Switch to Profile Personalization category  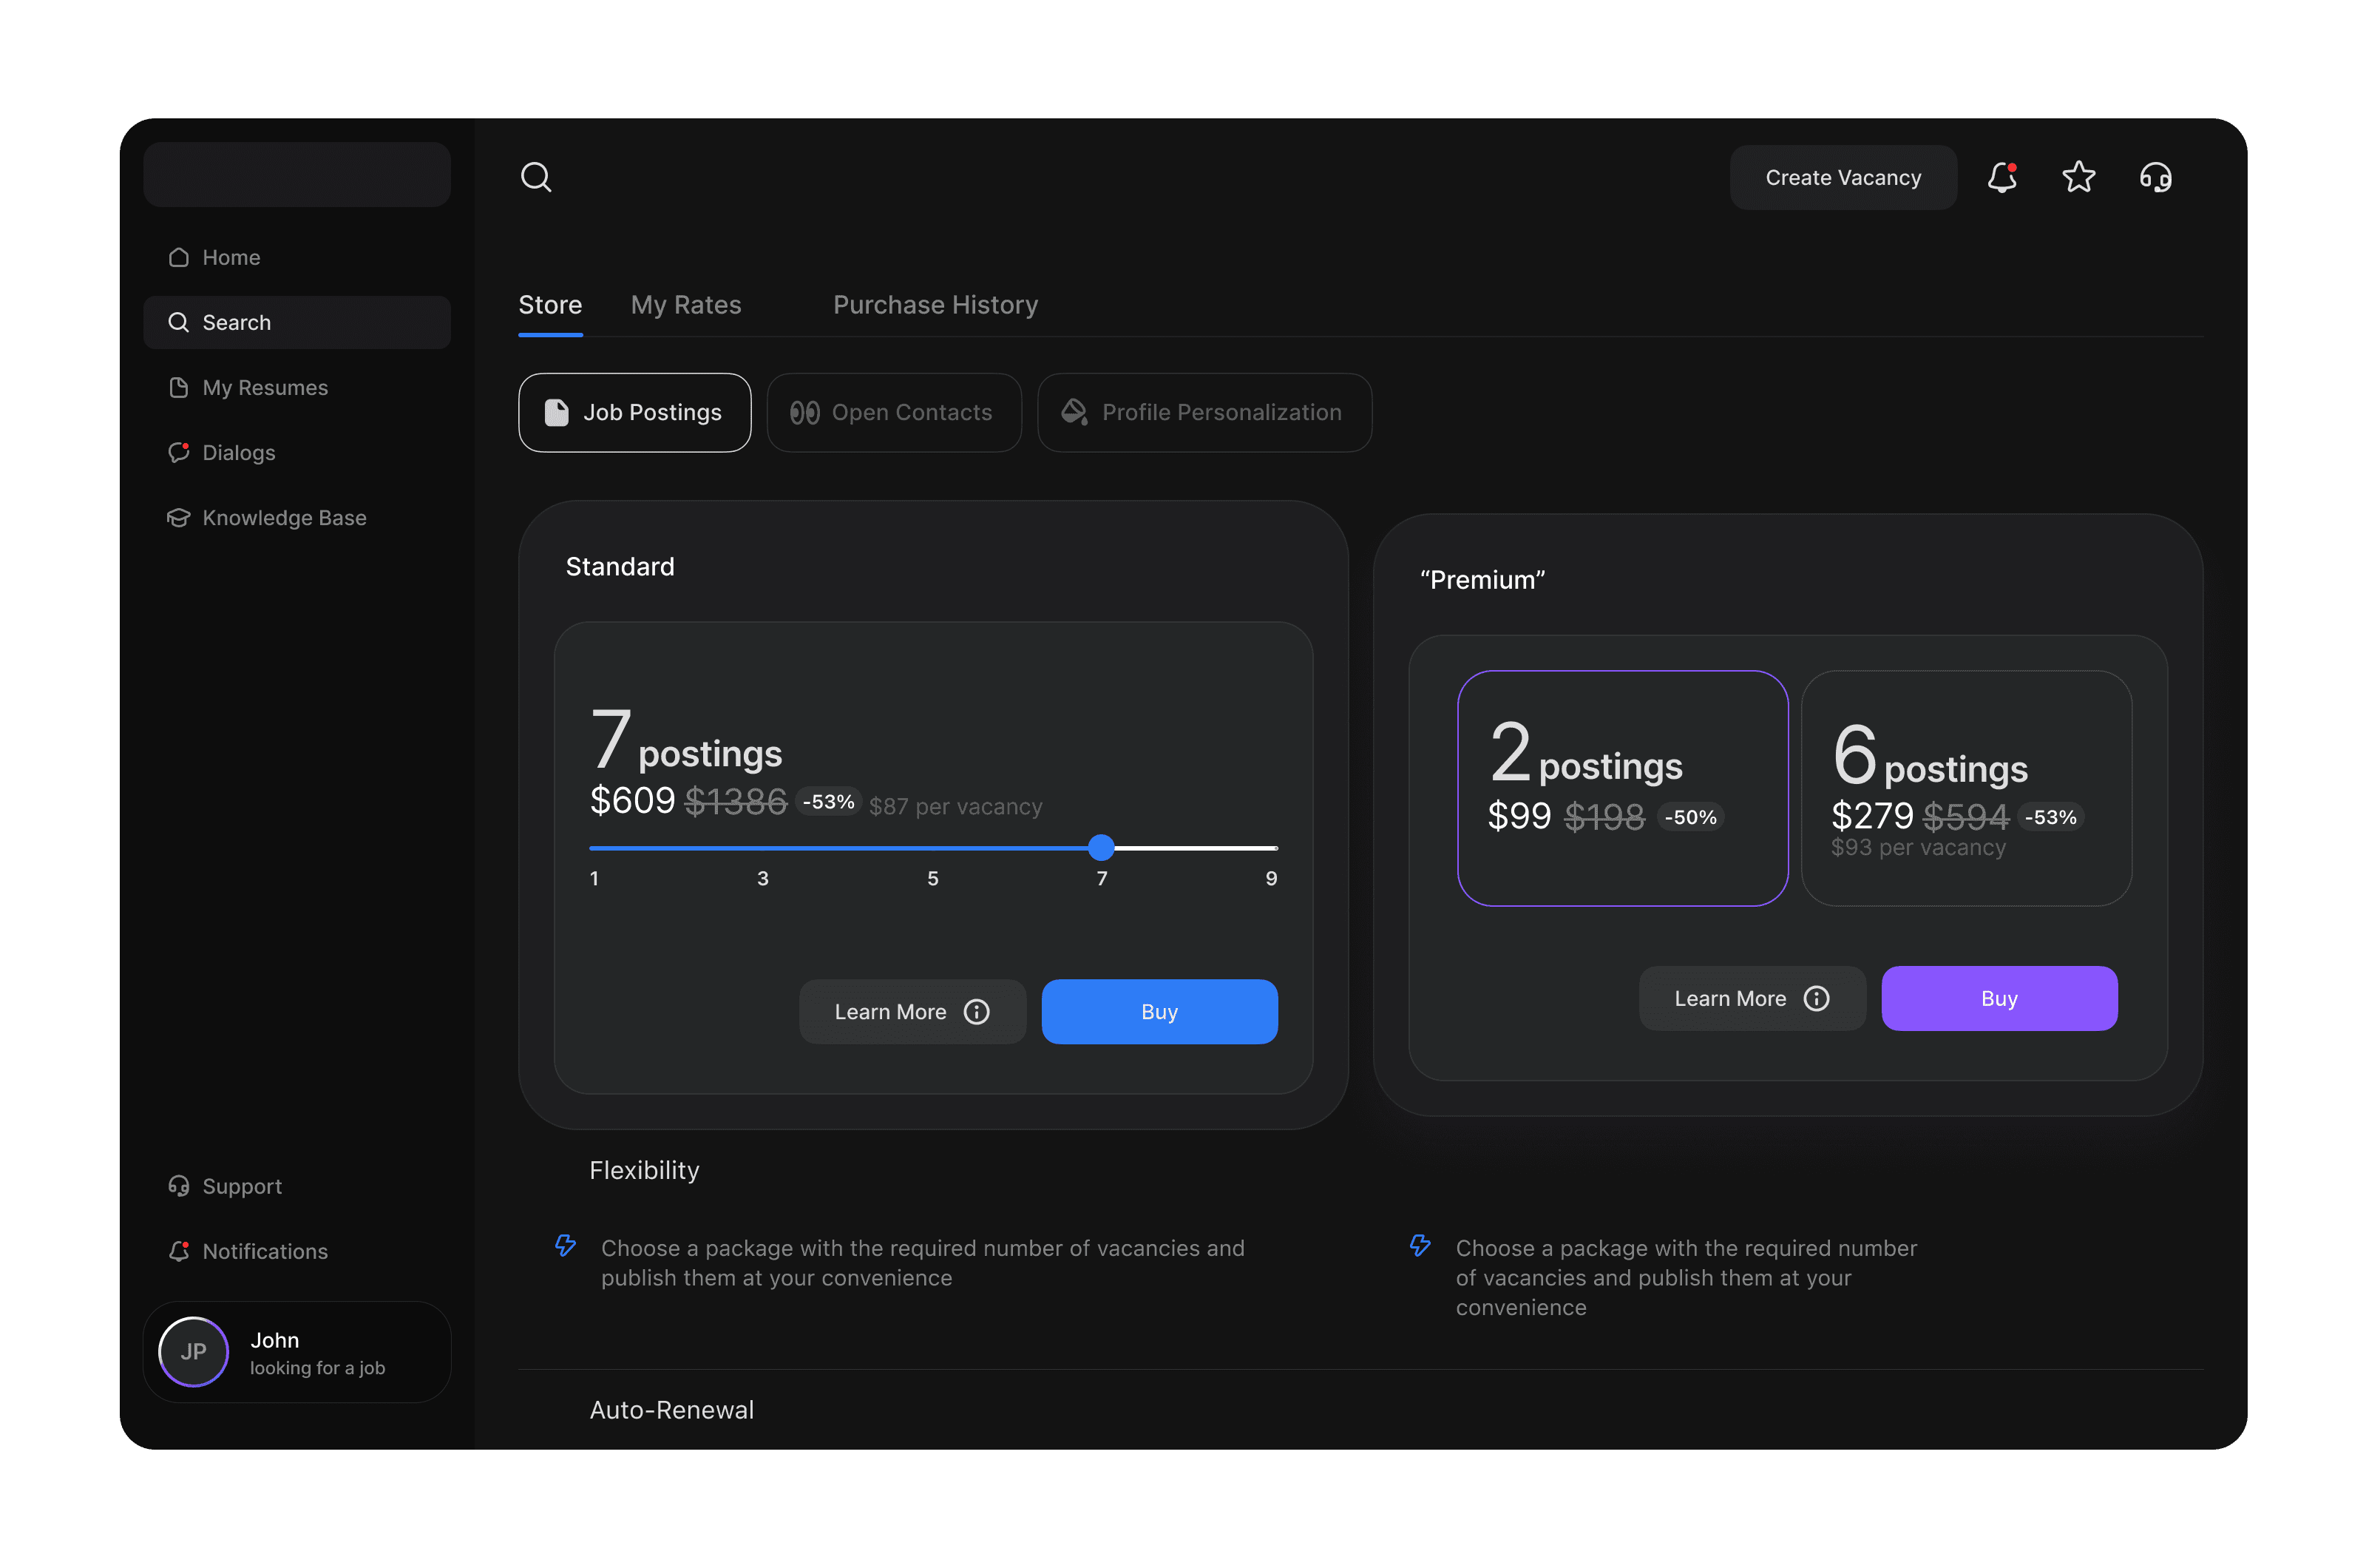(x=1204, y=412)
